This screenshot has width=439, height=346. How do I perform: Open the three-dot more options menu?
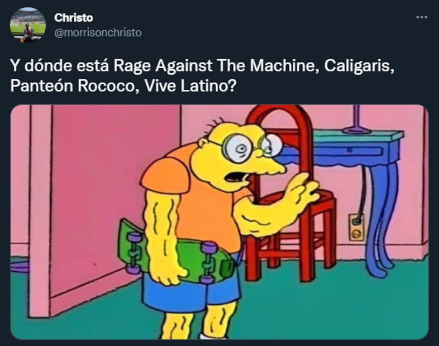(x=422, y=17)
